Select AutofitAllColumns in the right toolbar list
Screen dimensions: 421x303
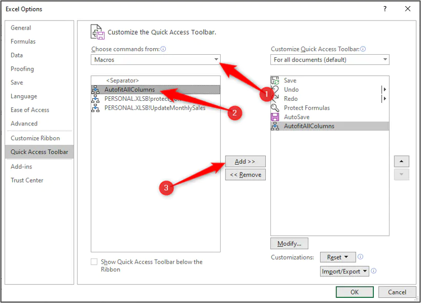tap(330, 126)
